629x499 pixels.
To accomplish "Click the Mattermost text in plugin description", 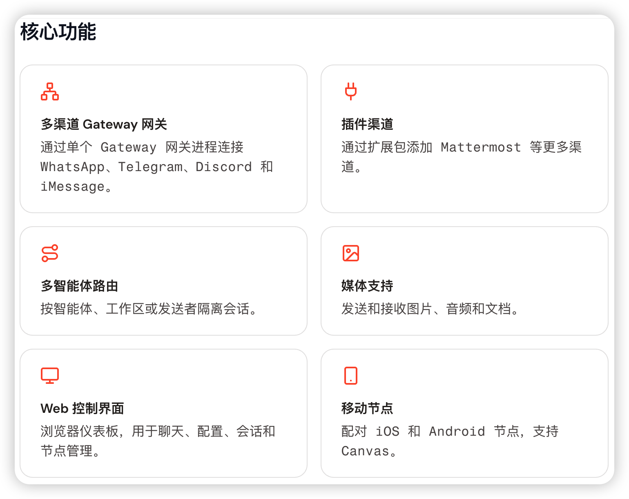I will point(481,147).
